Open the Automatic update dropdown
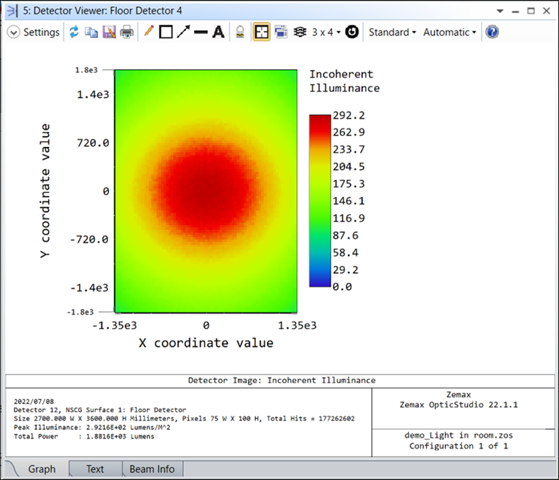Image resolution: width=559 pixels, height=480 pixels. [x=449, y=32]
